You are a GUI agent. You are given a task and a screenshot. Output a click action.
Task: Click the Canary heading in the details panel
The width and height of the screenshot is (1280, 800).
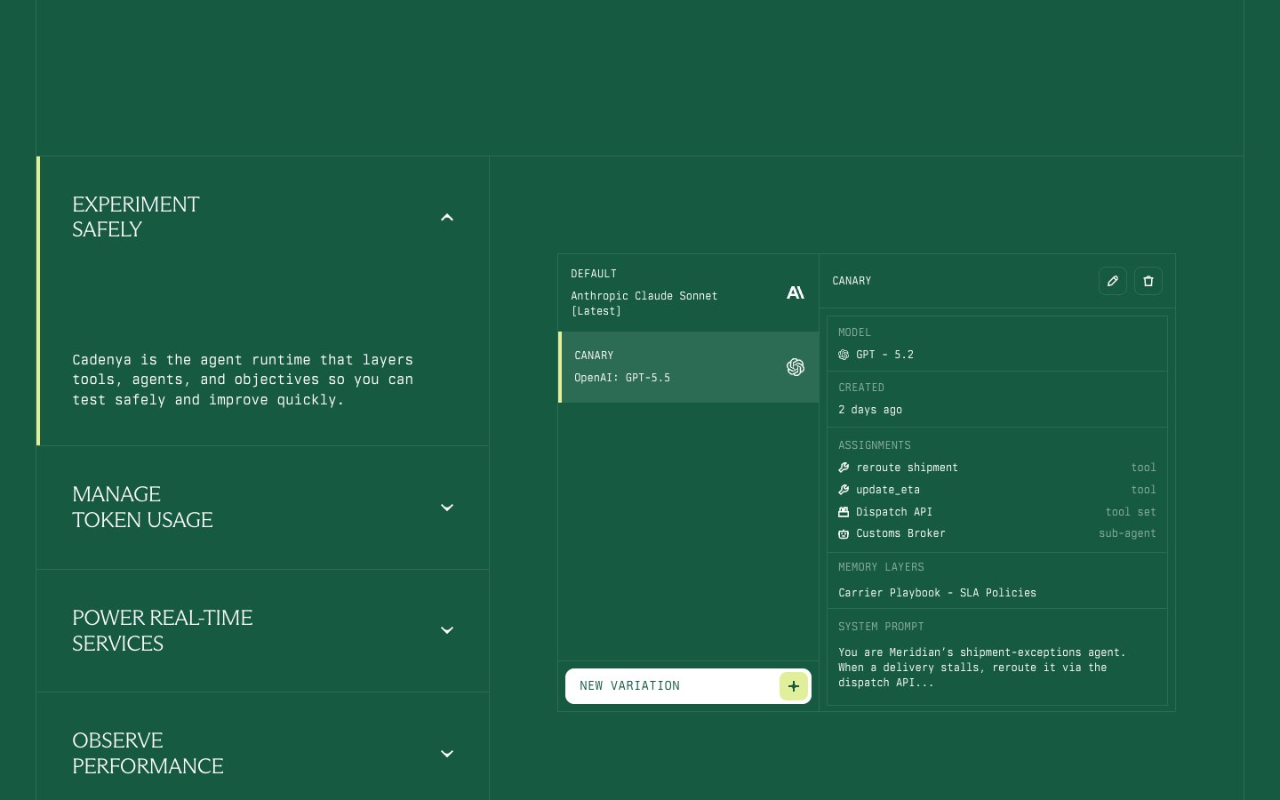pos(852,281)
